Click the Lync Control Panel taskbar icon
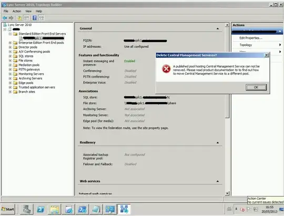The height and width of the screenshot is (216, 284). click(110, 209)
